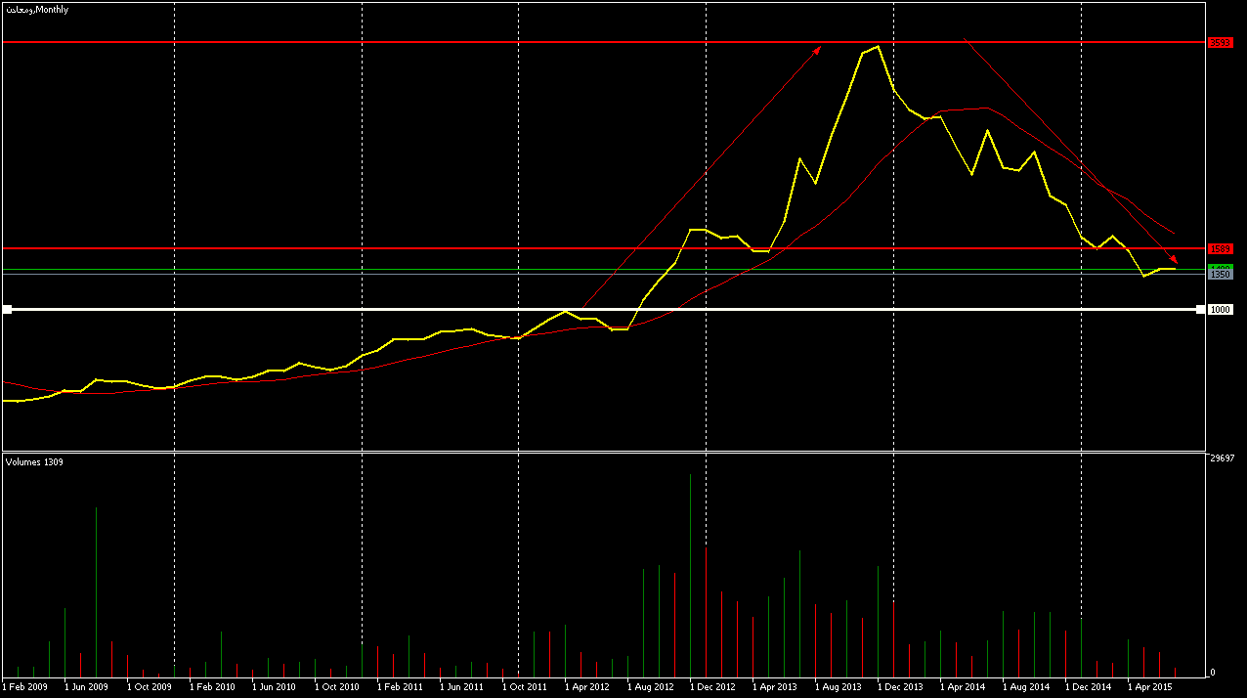Click the 29697 volume scale maximum label
Image resolution: width=1247 pixels, height=698 pixels.
click(1225, 458)
